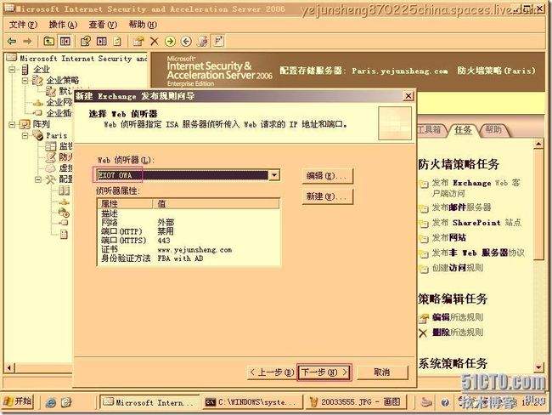This screenshot has width=552, height=415.
Task: Click the 值 column header
Action: pyautogui.click(x=217, y=203)
